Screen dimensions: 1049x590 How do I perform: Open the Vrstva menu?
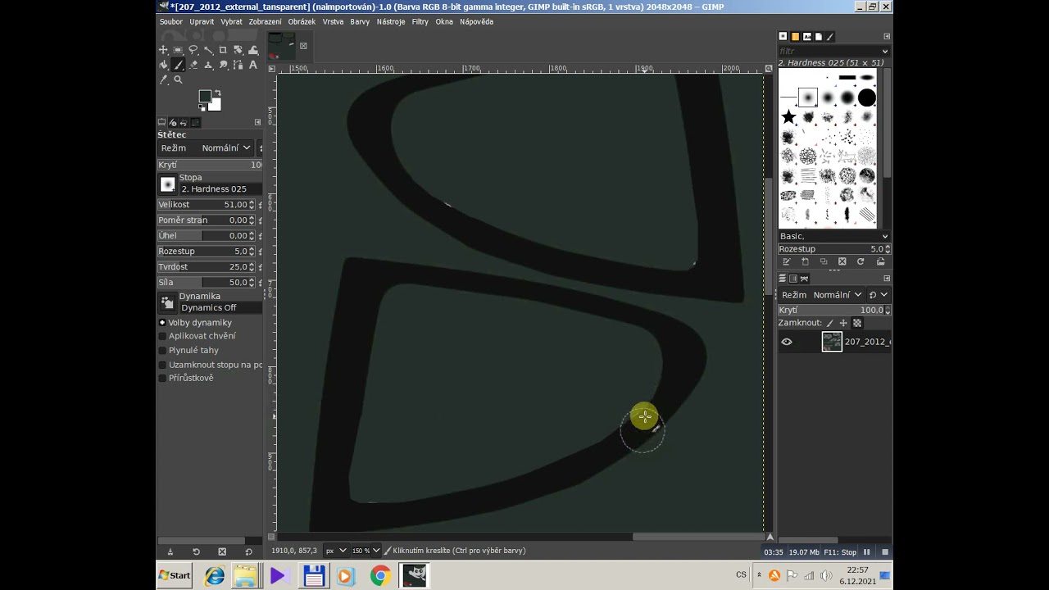coord(333,22)
